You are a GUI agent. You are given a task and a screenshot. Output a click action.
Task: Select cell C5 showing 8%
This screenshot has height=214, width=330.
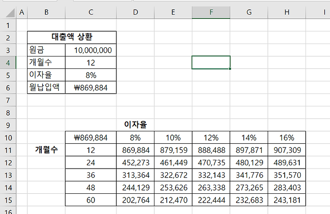(x=91, y=75)
